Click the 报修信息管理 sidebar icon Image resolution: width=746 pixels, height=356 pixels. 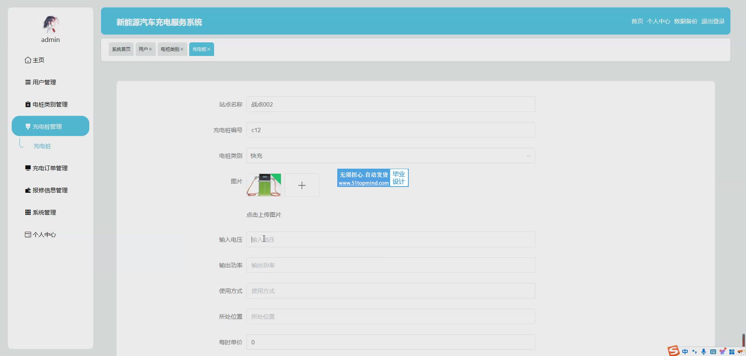click(28, 190)
